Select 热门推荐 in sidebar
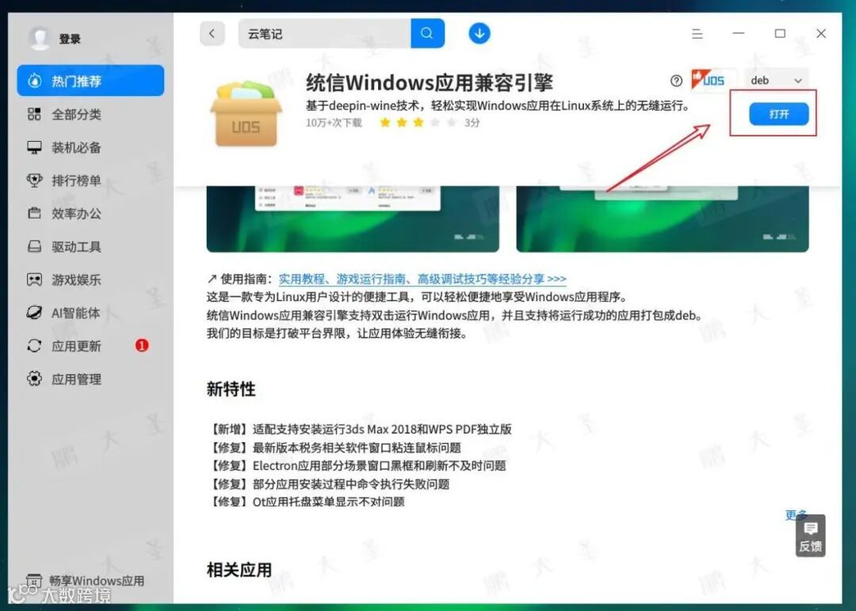The width and height of the screenshot is (856, 611). coord(90,81)
